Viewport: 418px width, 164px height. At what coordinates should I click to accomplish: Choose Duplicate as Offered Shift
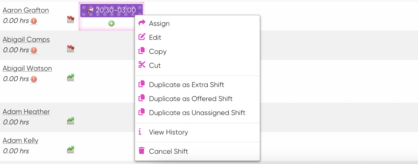(x=197, y=99)
